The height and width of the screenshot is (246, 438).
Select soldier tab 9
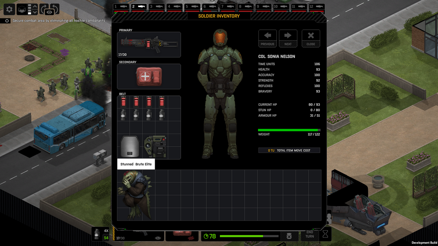click(x=263, y=7)
